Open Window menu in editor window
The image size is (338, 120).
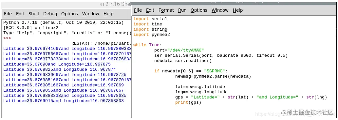(220, 10)
